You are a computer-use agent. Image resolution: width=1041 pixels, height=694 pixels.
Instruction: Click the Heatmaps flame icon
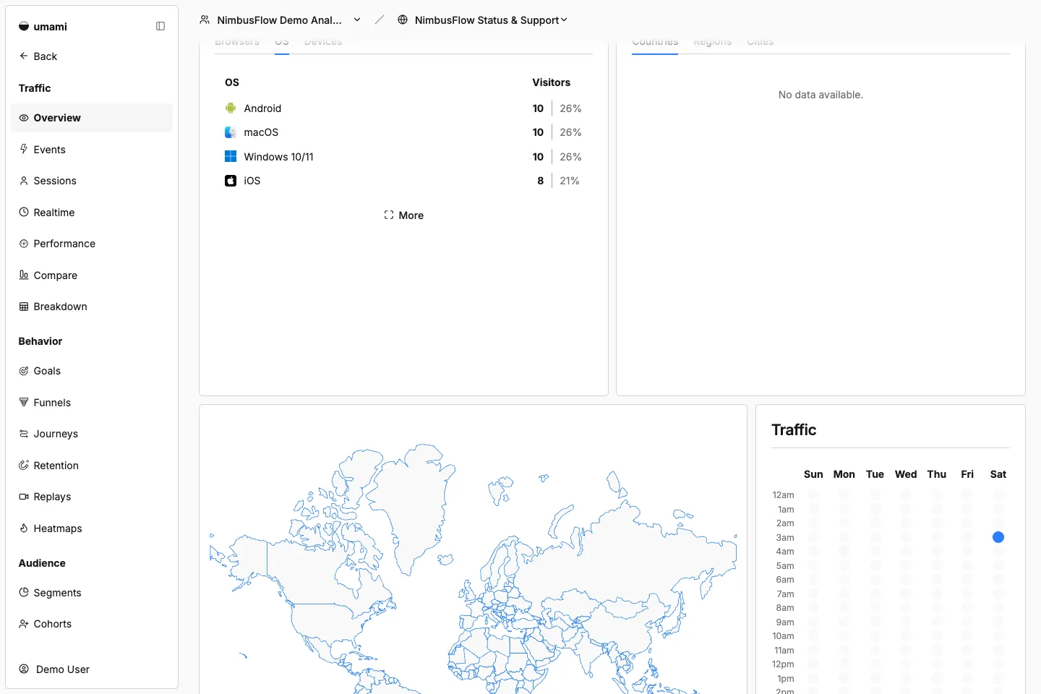coord(24,528)
